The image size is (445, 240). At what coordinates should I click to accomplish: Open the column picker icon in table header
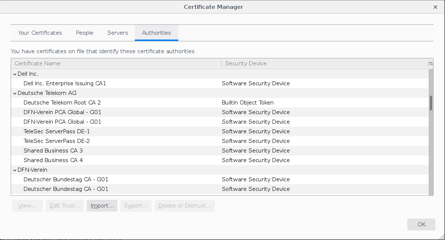click(431, 64)
